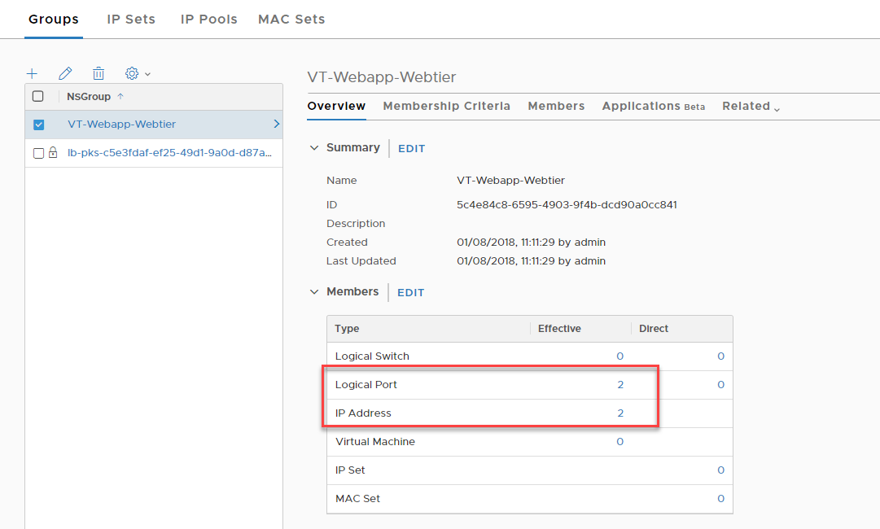Click EDIT next to Members
This screenshot has height=529, width=880.
(x=411, y=293)
